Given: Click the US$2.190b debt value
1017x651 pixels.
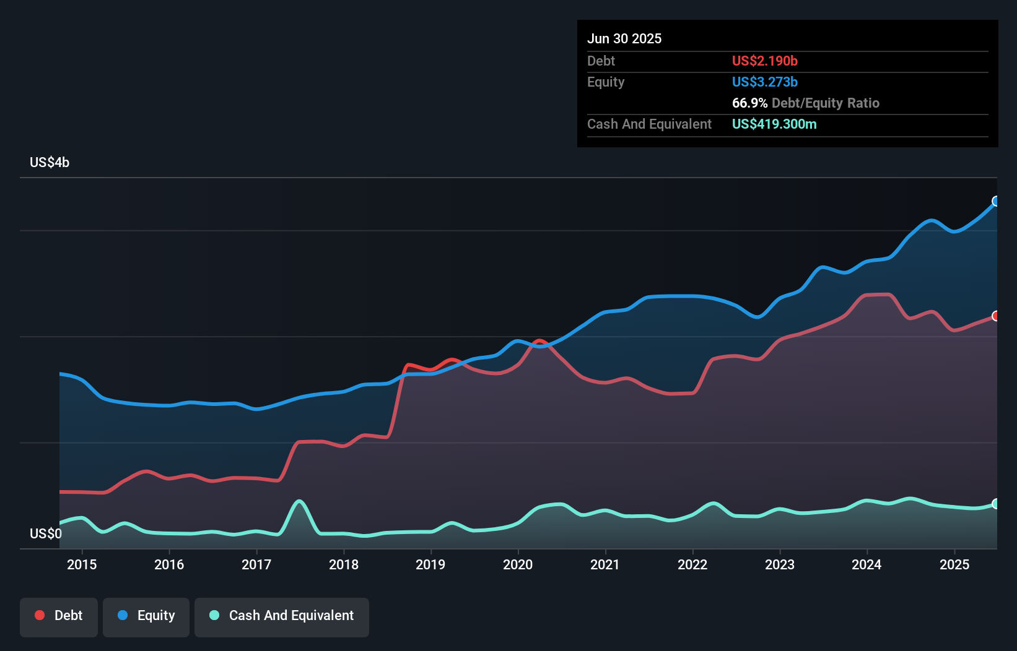Looking at the screenshot, I should click(x=765, y=61).
